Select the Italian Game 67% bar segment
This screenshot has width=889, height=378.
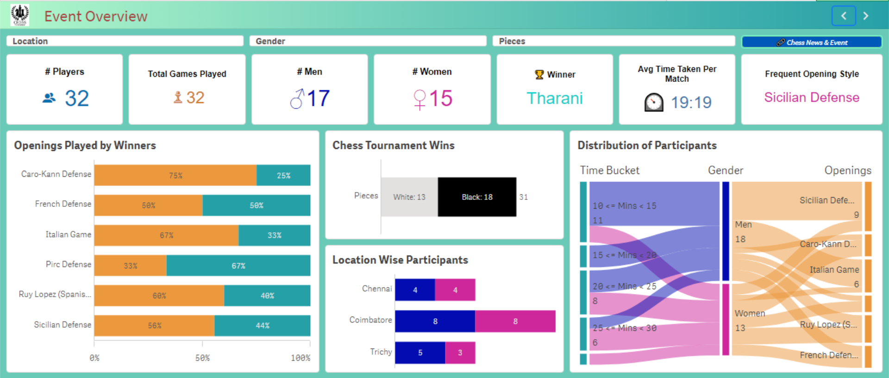[167, 235]
